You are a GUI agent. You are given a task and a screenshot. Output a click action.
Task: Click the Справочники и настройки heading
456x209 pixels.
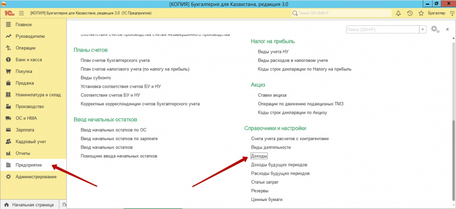pos(275,128)
